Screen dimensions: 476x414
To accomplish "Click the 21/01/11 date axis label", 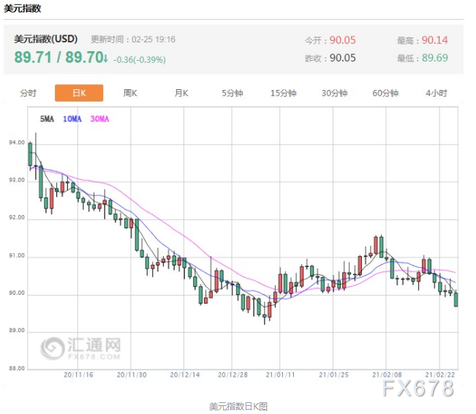I will [x=281, y=375].
